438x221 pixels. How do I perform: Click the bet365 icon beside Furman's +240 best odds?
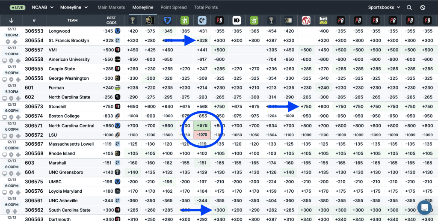118,87
